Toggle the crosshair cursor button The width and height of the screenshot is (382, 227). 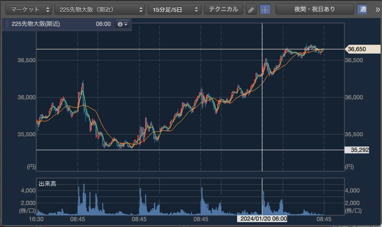click(265, 9)
